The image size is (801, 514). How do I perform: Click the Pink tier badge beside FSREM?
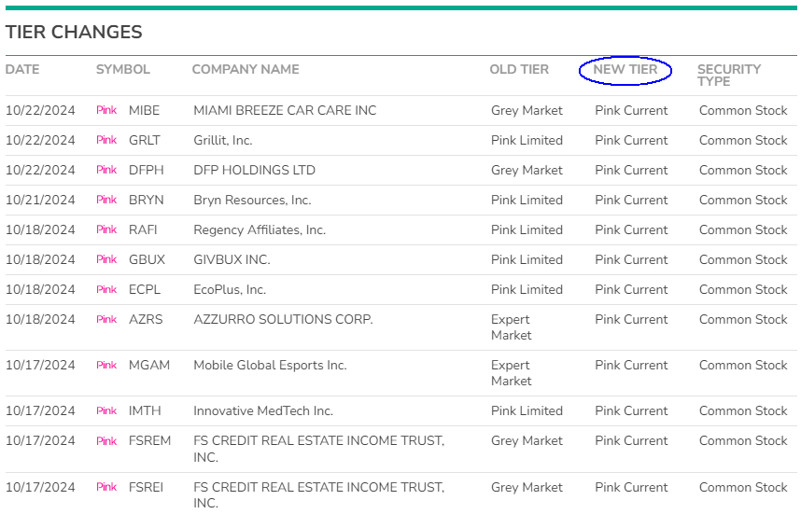106,440
